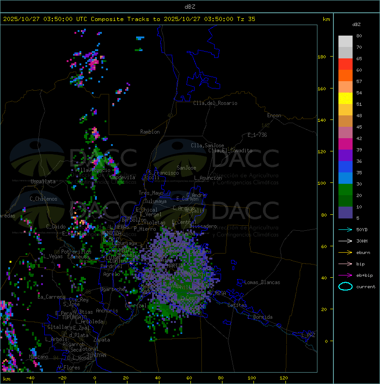Screen dimensions: 380x384
Task: Click the white 30HM arrow in the legend
Action: tap(345, 241)
